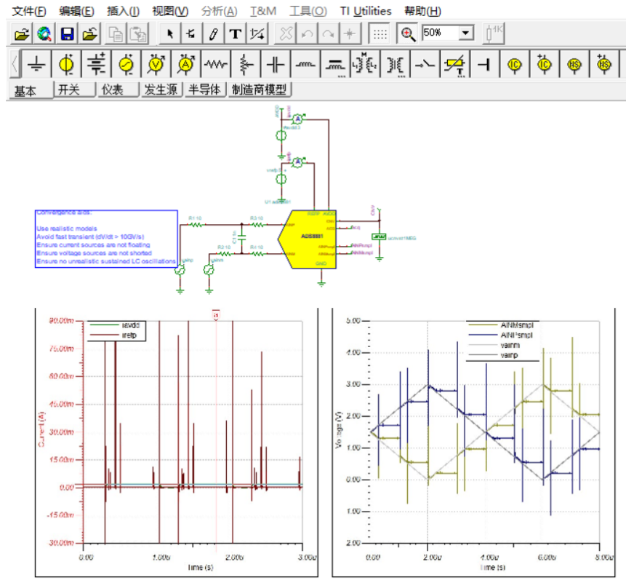The image size is (626, 580).
Task: Open the zoom percentage dropdown
Action: click(466, 33)
